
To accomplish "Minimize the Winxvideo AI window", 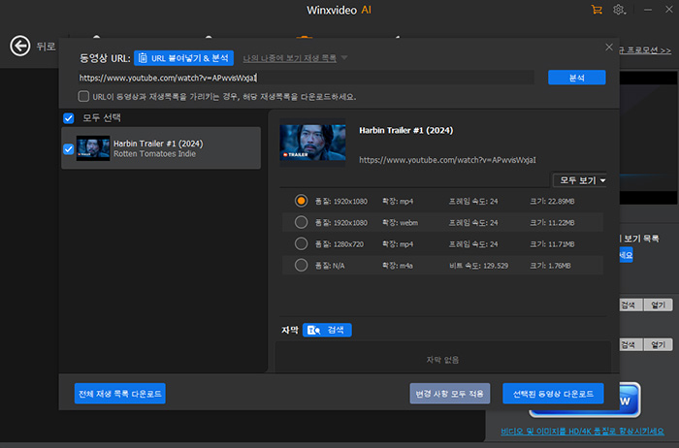I will pyautogui.click(x=648, y=10).
